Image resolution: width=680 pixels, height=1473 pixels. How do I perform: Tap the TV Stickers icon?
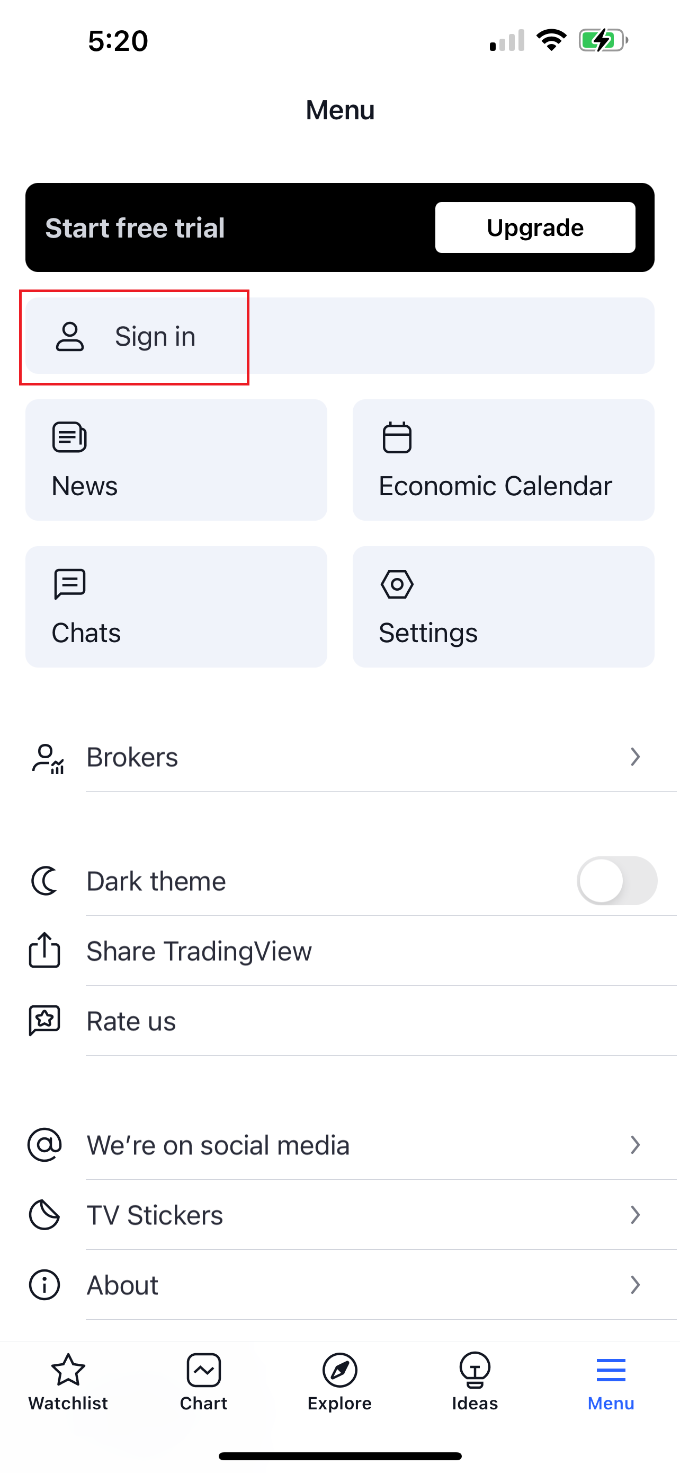click(x=44, y=1215)
